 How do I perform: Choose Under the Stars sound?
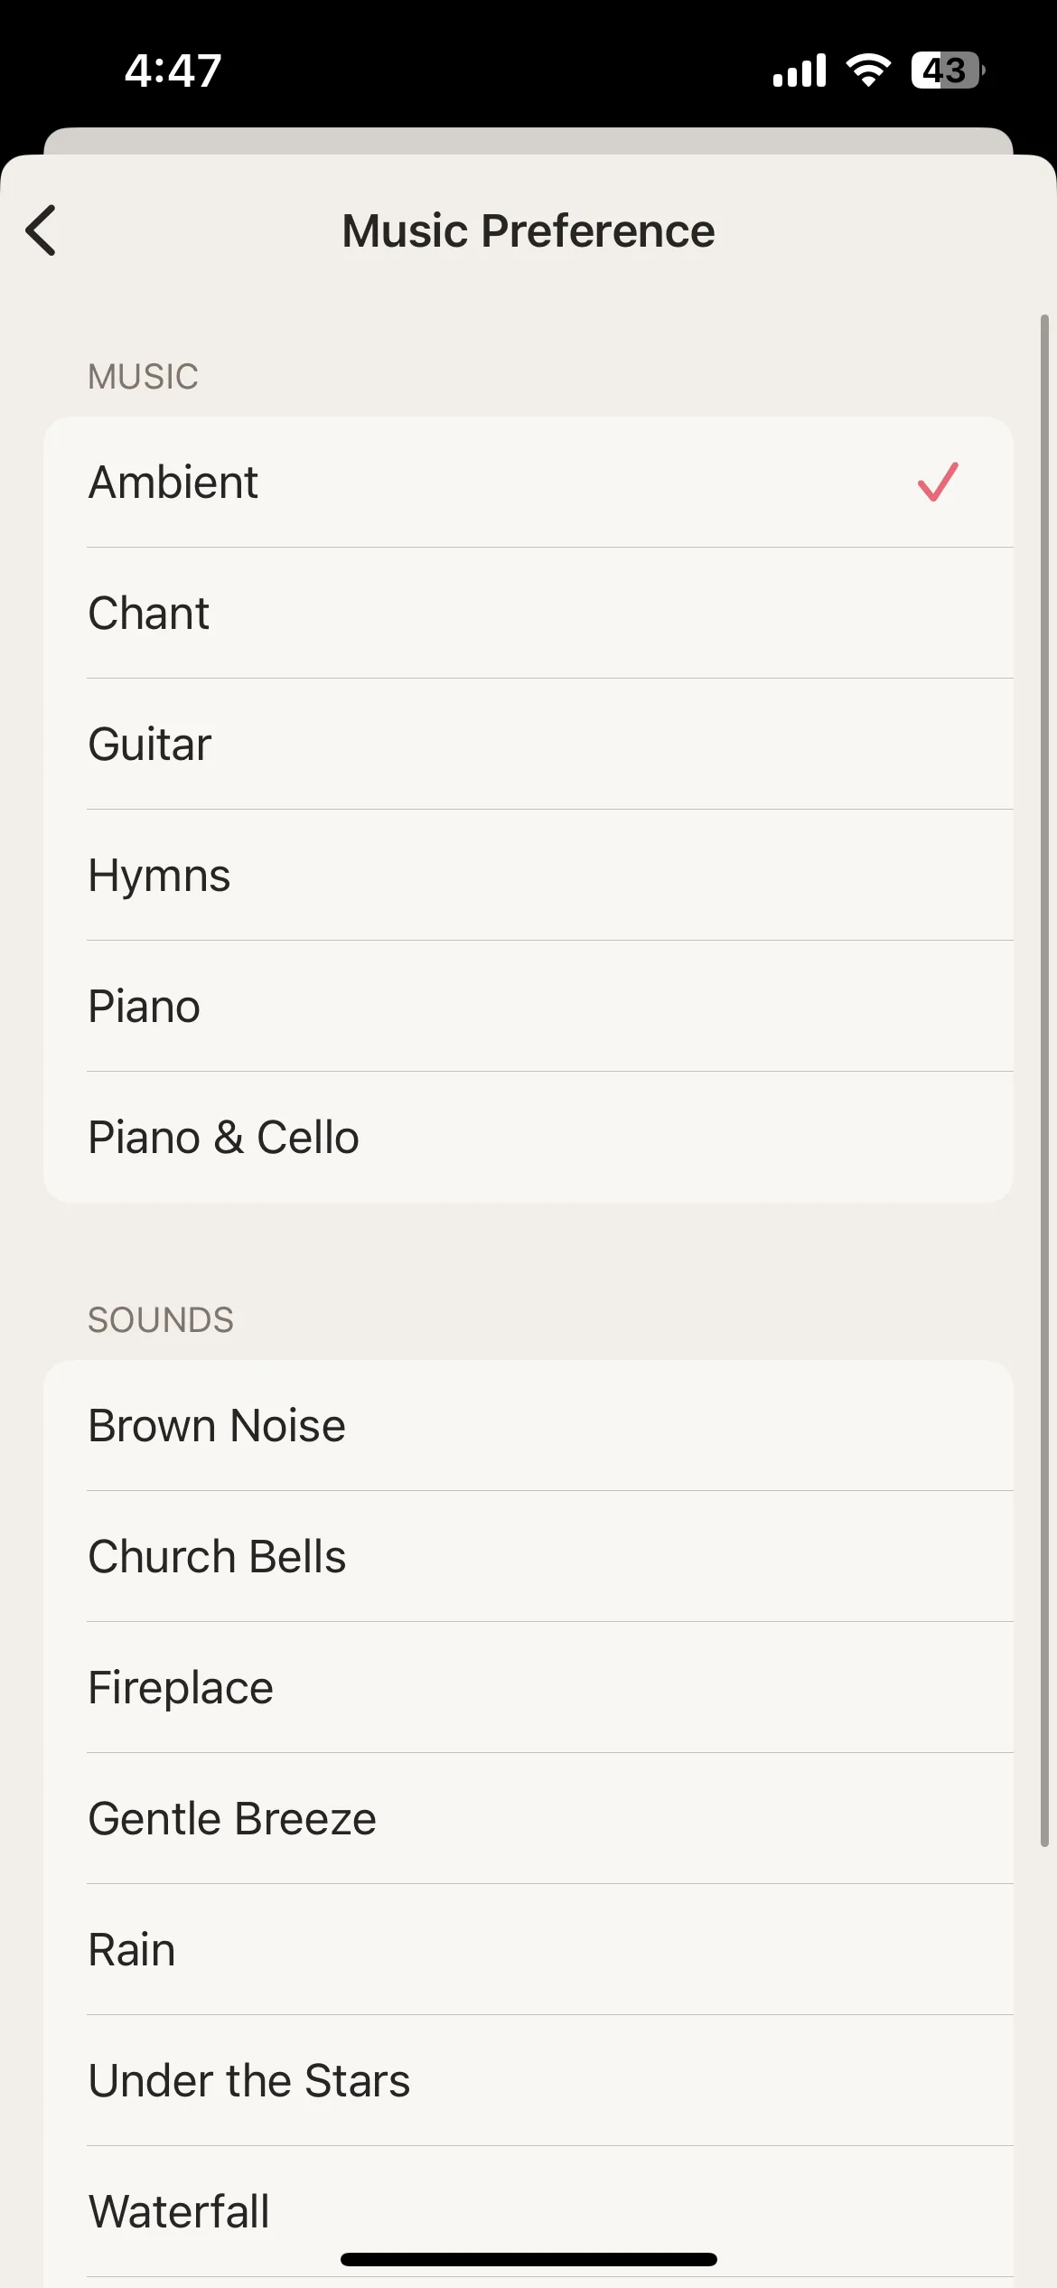click(528, 2080)
